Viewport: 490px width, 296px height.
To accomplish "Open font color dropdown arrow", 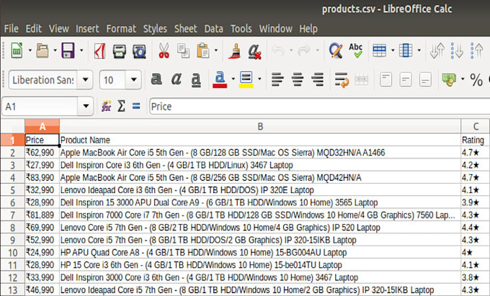I will click(x=233, y=79).
